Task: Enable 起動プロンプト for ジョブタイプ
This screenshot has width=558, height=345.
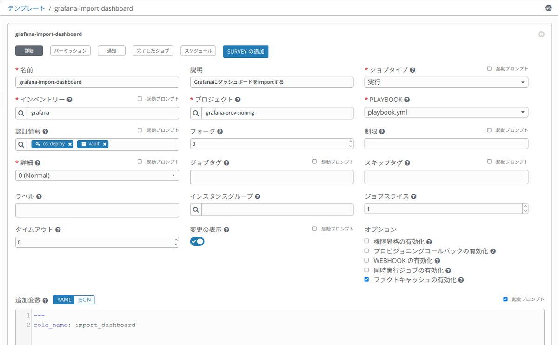Action: (x=489, y=68)
